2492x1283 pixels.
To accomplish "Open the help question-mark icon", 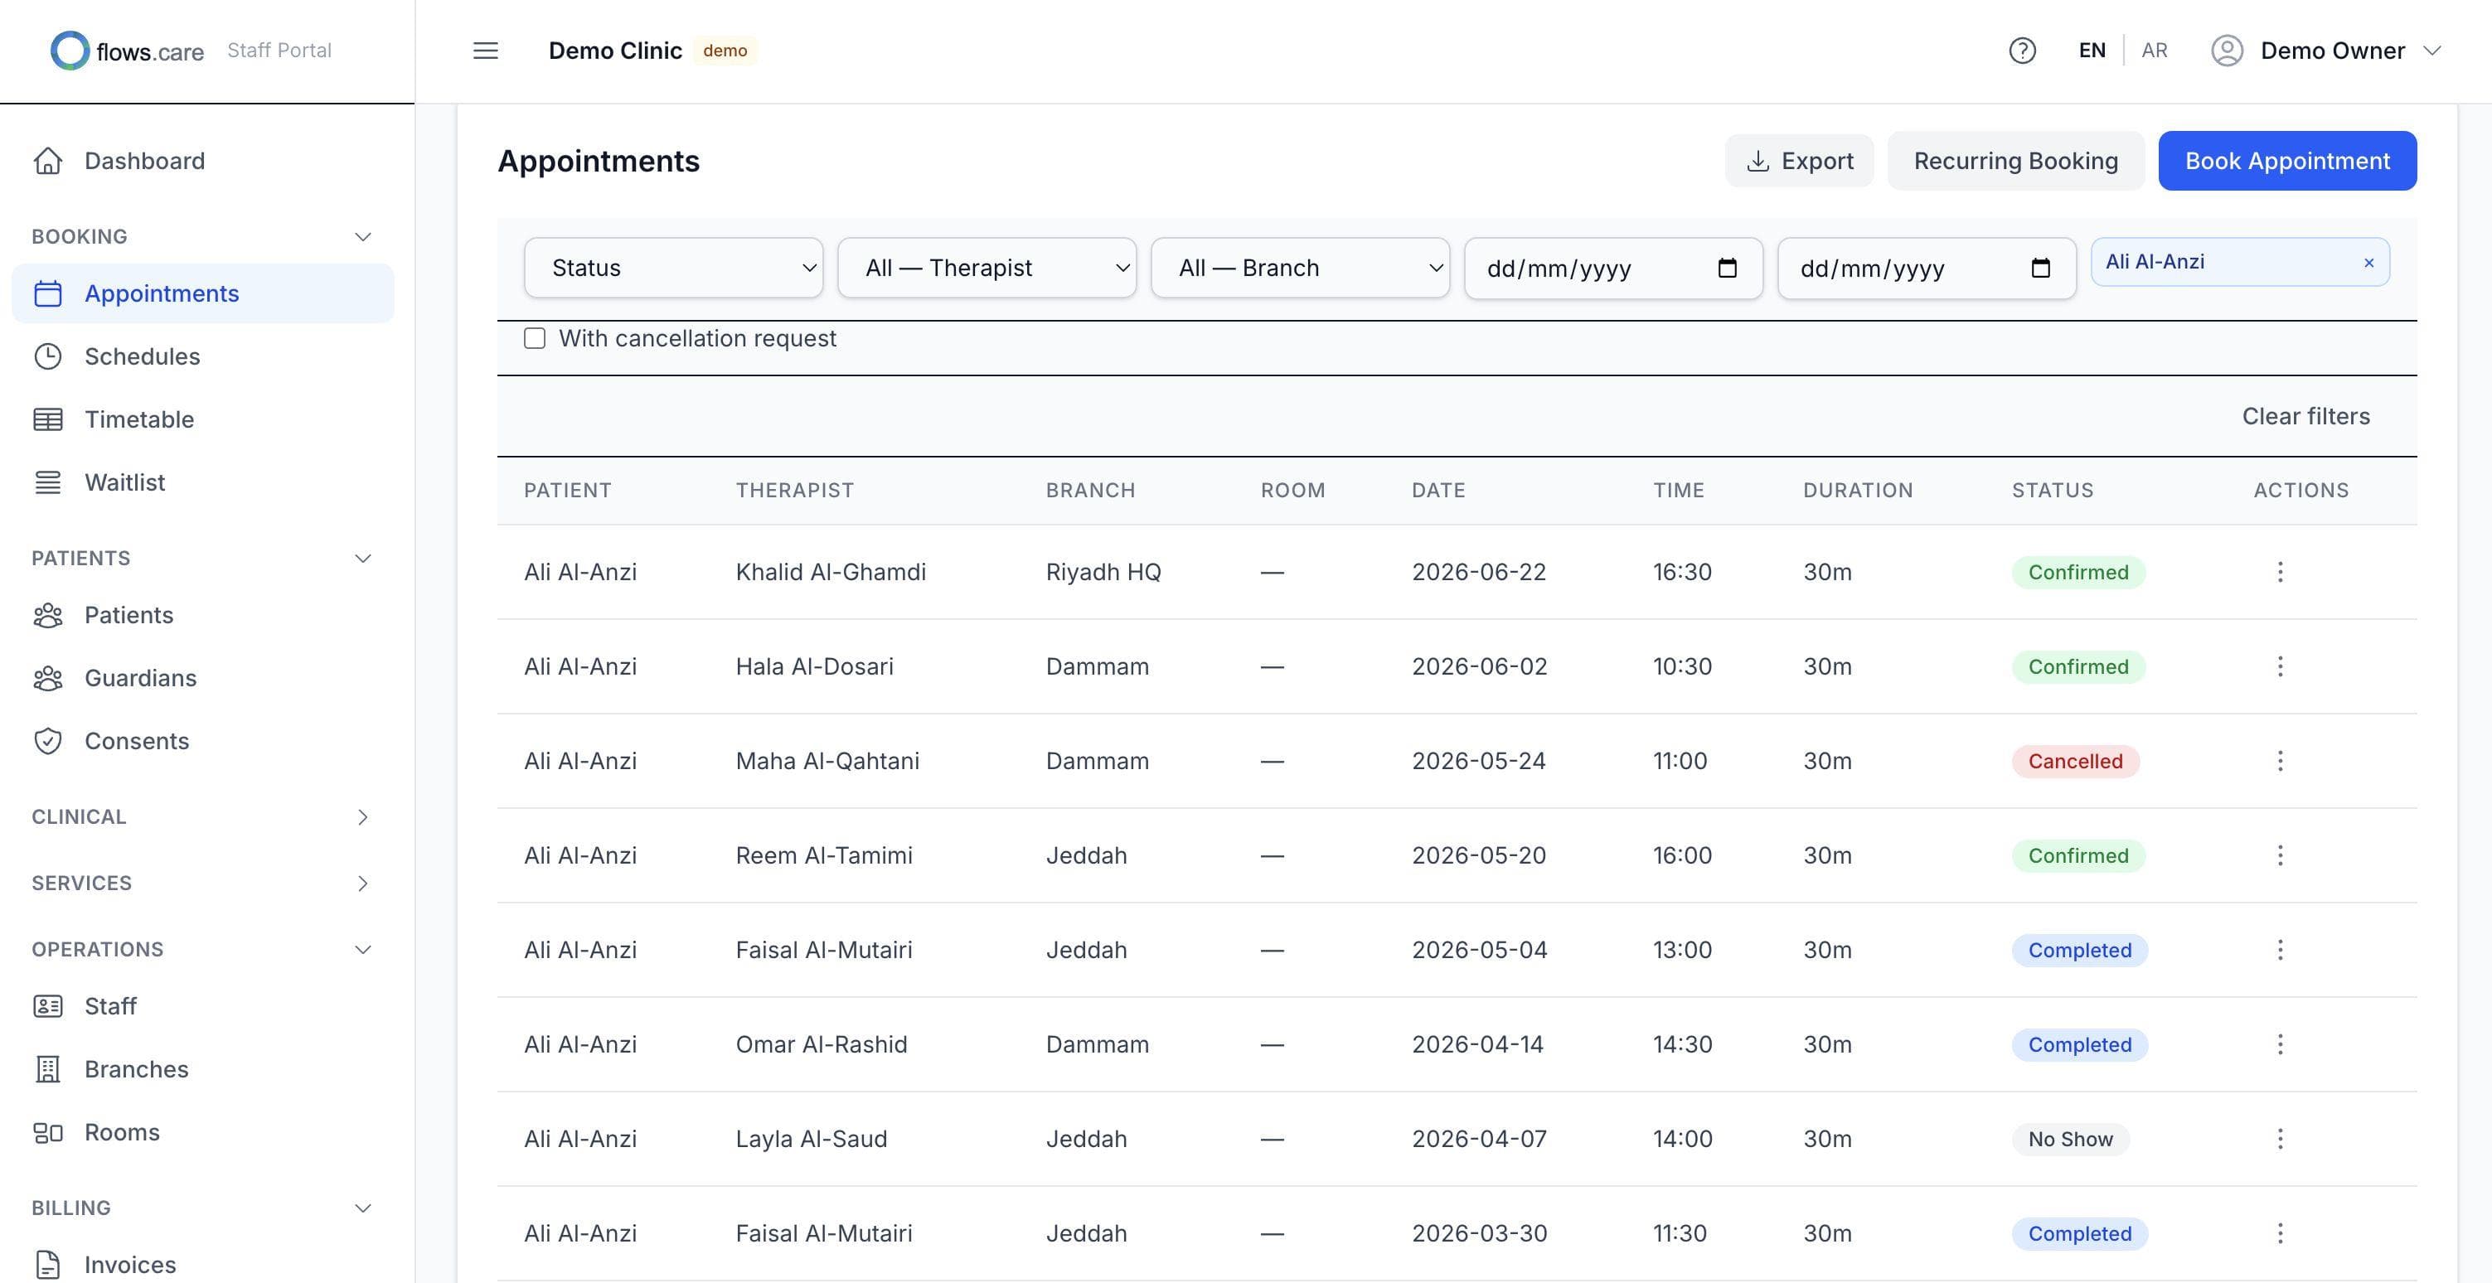I will coord(2022,51).
